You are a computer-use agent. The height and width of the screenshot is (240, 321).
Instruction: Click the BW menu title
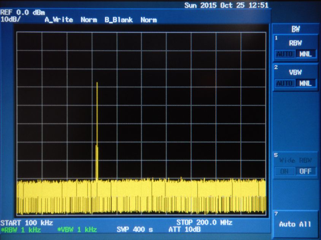296,29
